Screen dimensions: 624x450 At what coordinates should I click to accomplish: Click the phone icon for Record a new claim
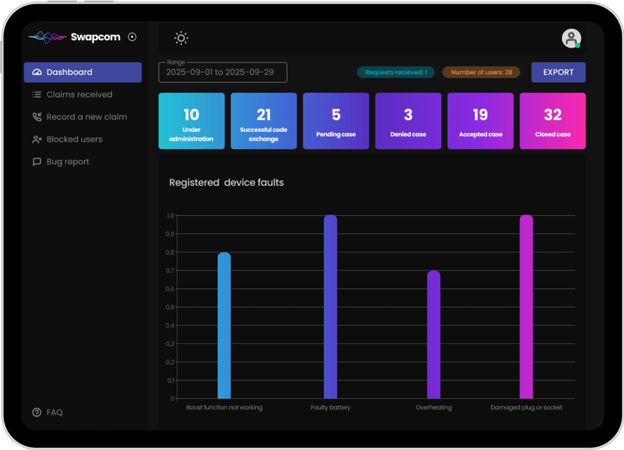(37, 117)
